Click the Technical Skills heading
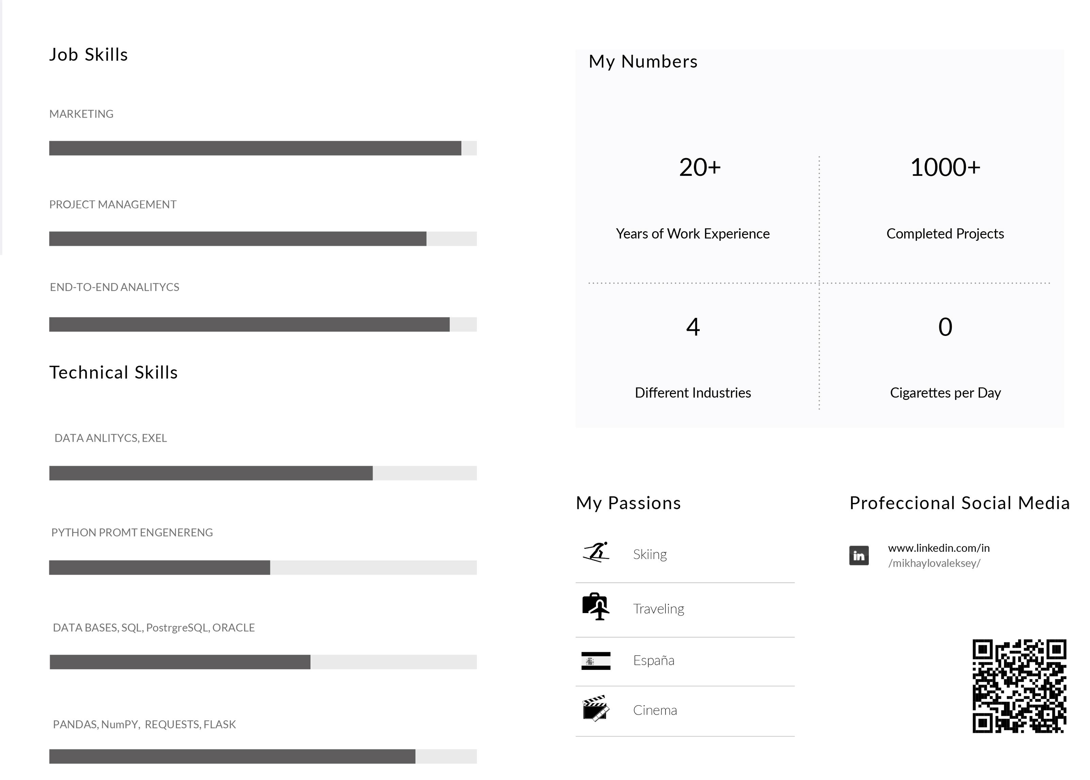The width and height of the screenshot is (1090, 780). [x=113, y=373]
